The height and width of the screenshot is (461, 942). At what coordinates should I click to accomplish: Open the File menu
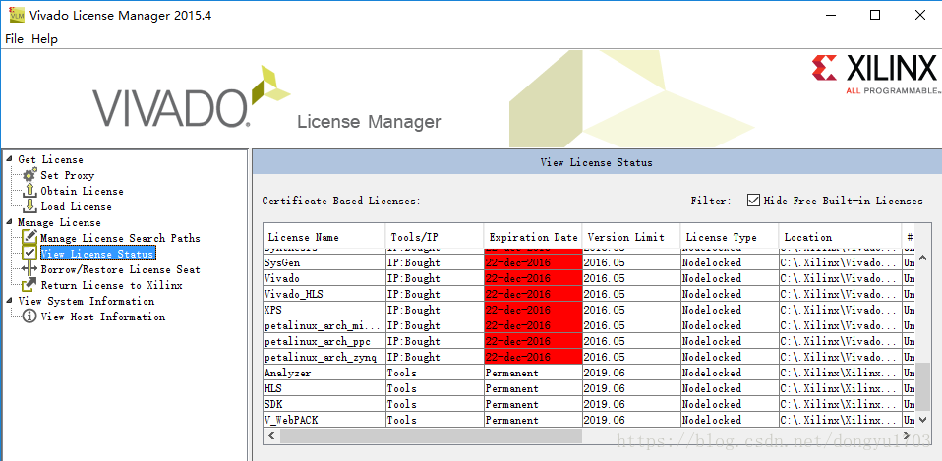pyautogui.click(x=14, y=39)
